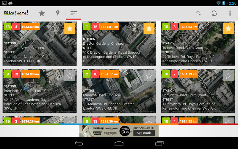This screenshot has width=238, height=149.
Task: Tap the red 4 slots badge on Limerston Street
Action: coord(16,27)
